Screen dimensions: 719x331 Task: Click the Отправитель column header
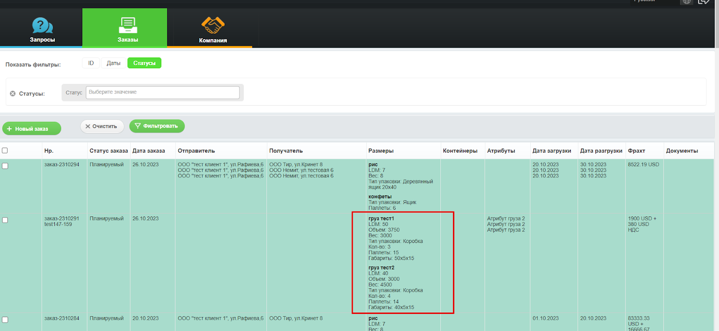pyautogui.click(x=196, y=151)
